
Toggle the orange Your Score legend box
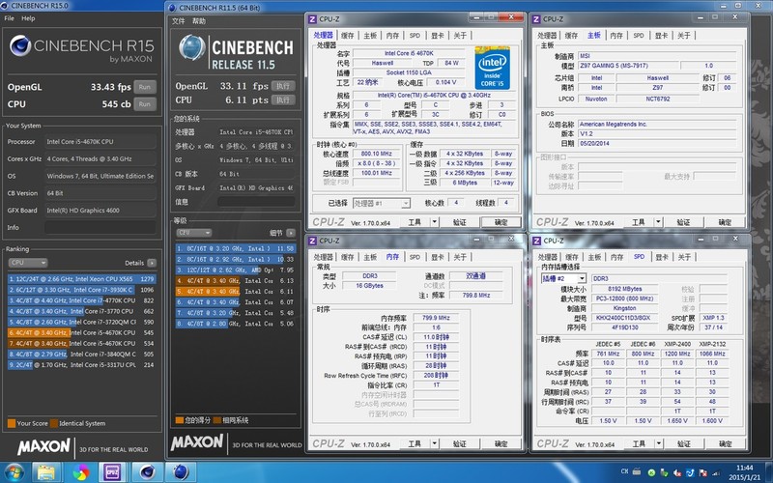click(10, 423)
